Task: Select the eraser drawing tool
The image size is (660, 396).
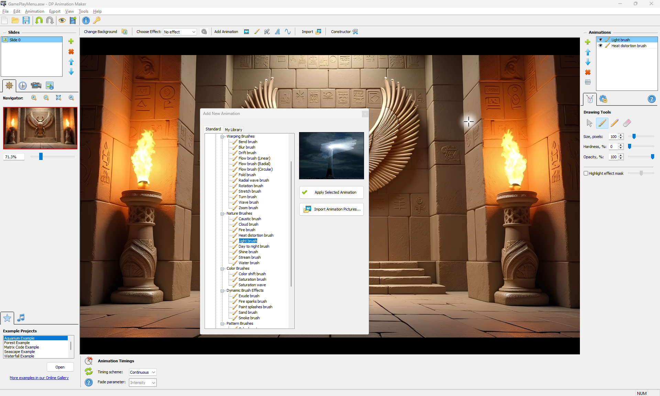Action: [x=627, y=123]
